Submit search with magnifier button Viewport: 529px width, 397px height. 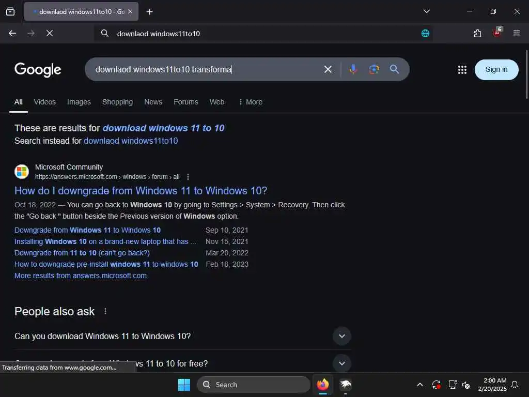(394, 69)
